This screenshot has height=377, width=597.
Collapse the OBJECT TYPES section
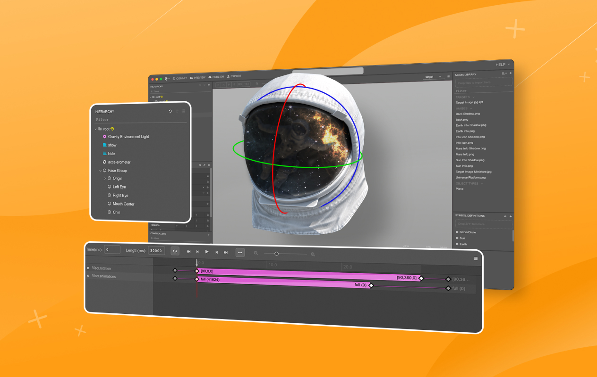[x=482, y=183]
